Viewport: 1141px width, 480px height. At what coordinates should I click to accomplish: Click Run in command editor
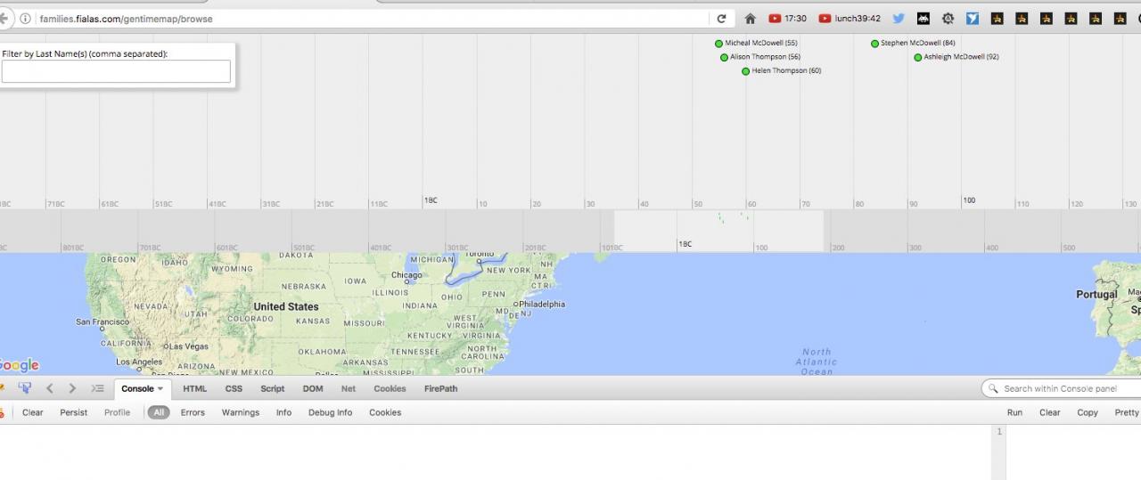[1014, 412]
